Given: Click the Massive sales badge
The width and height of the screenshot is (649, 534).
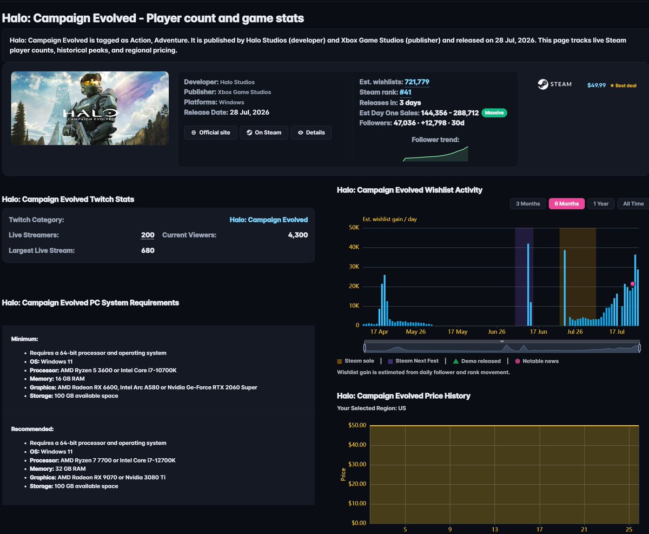Looking at the screenshot, I should point(494,113).
